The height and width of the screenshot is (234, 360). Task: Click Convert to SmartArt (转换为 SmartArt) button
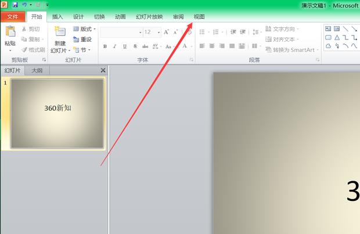point(293,49)
